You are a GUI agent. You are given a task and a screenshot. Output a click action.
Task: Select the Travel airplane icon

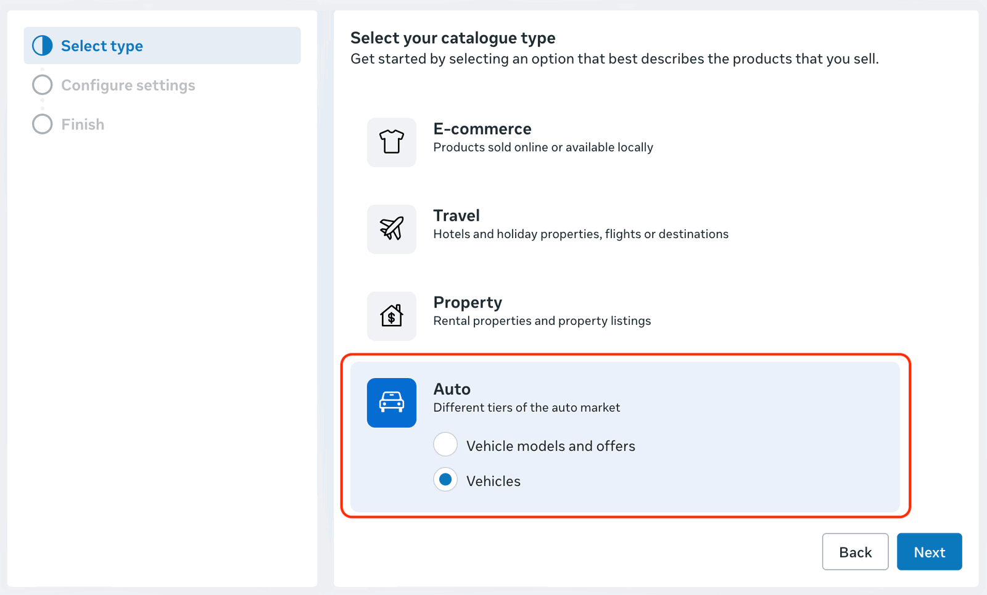(x=391, y=229)
